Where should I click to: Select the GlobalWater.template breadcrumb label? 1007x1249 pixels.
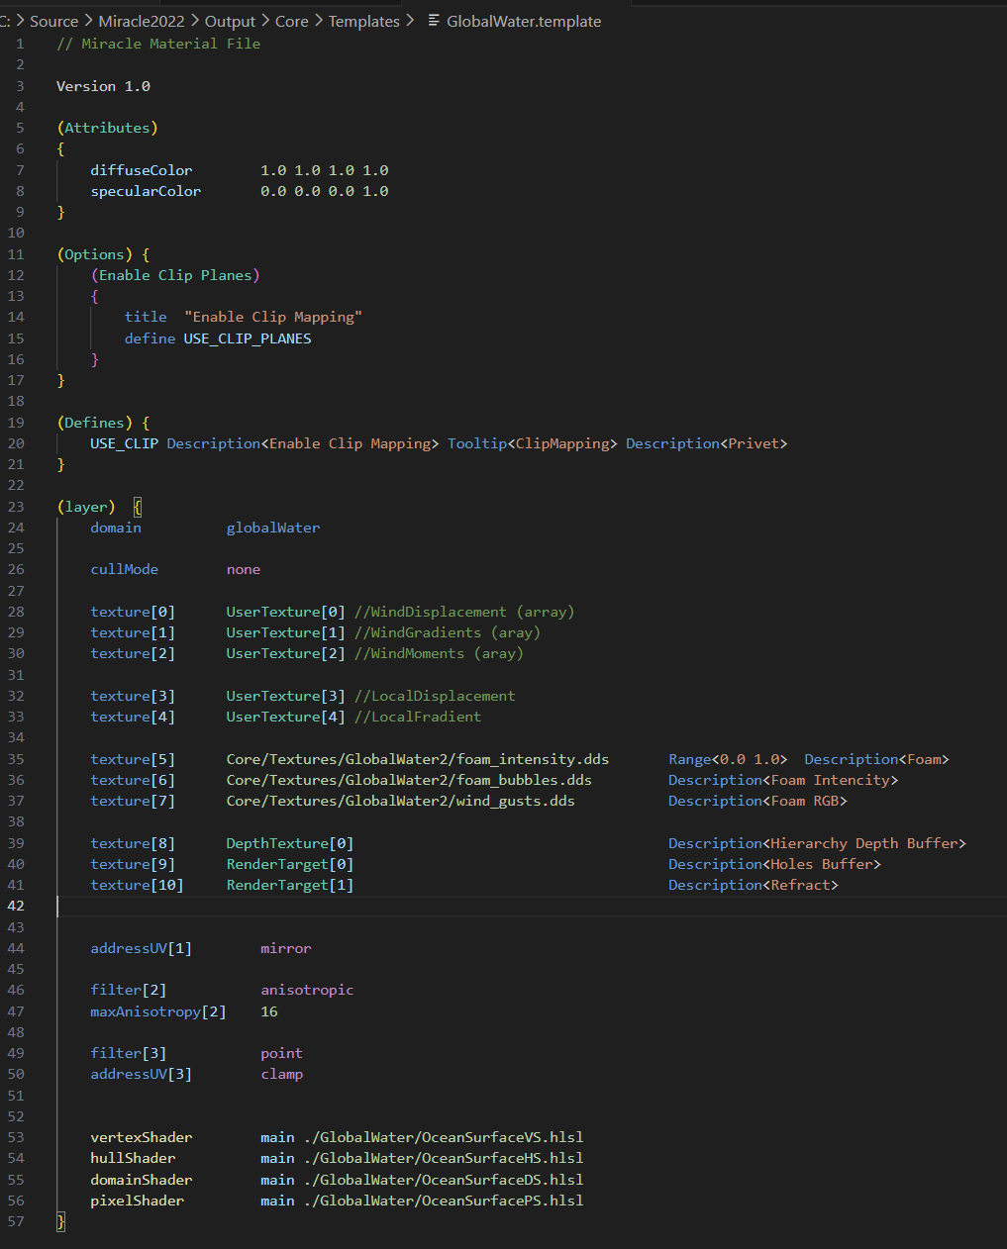pyautogui.click(x=524, y=21)
